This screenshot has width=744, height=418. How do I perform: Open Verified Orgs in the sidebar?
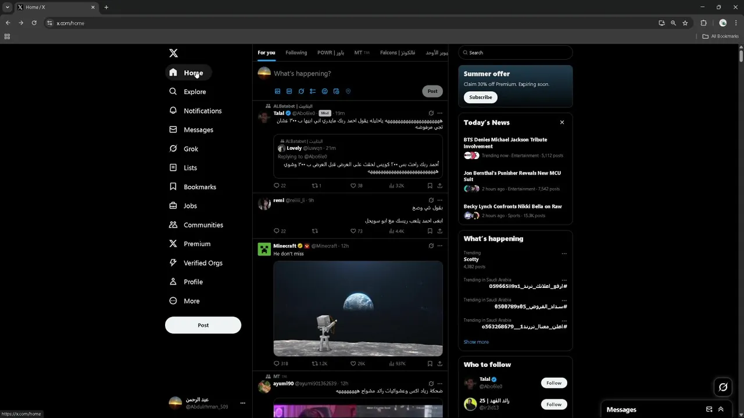point(195,263)
